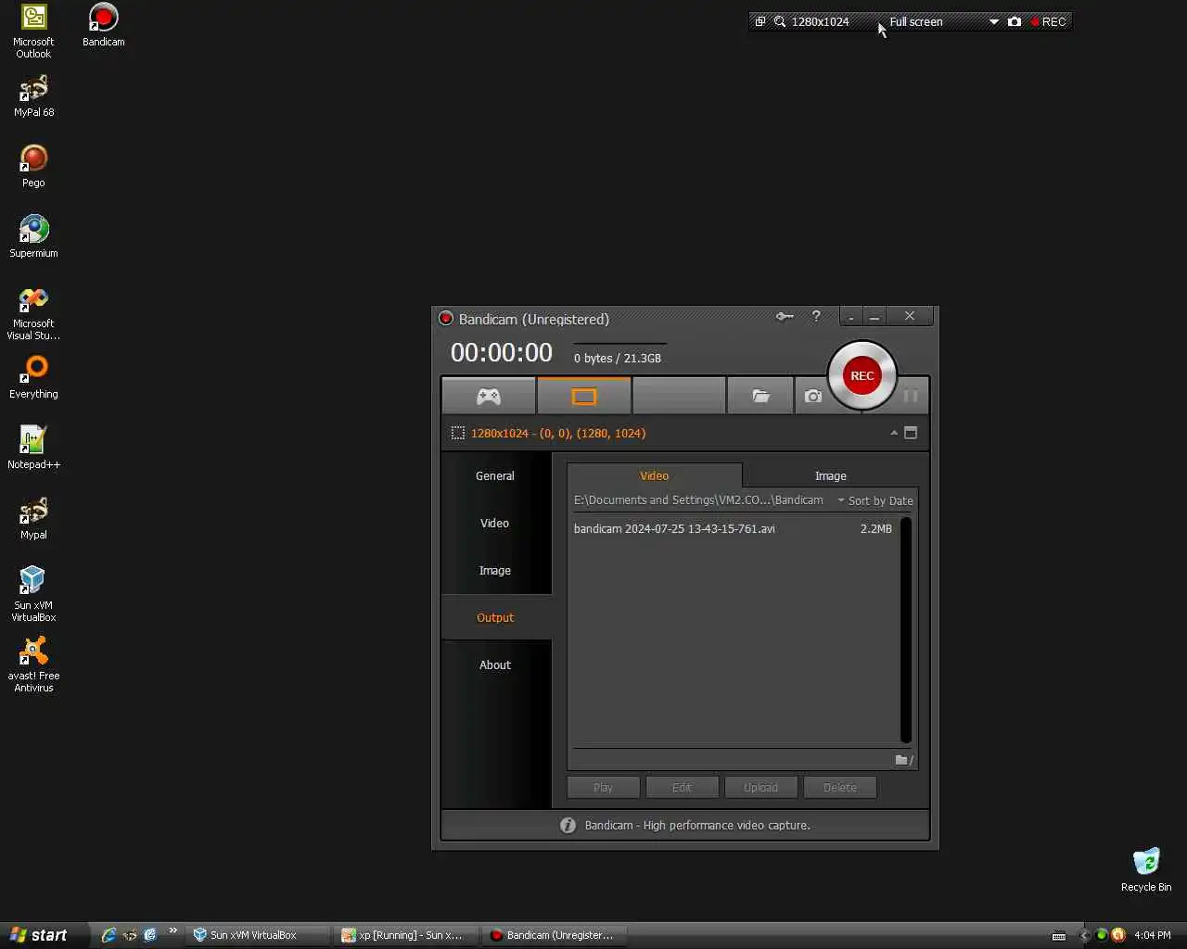The width and height of the screenshot is (1187, 949).
Task: Select Game Recording mode gamepad icon
Action: [x=489, y=397]
